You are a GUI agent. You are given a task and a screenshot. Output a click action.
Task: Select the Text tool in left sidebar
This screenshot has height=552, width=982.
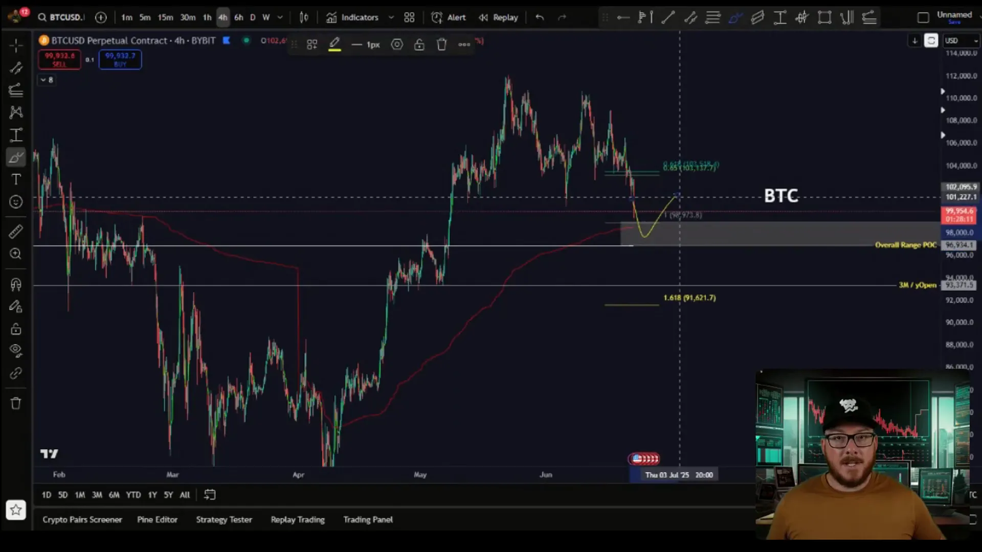pyautogui.click(x=16, y=179)
